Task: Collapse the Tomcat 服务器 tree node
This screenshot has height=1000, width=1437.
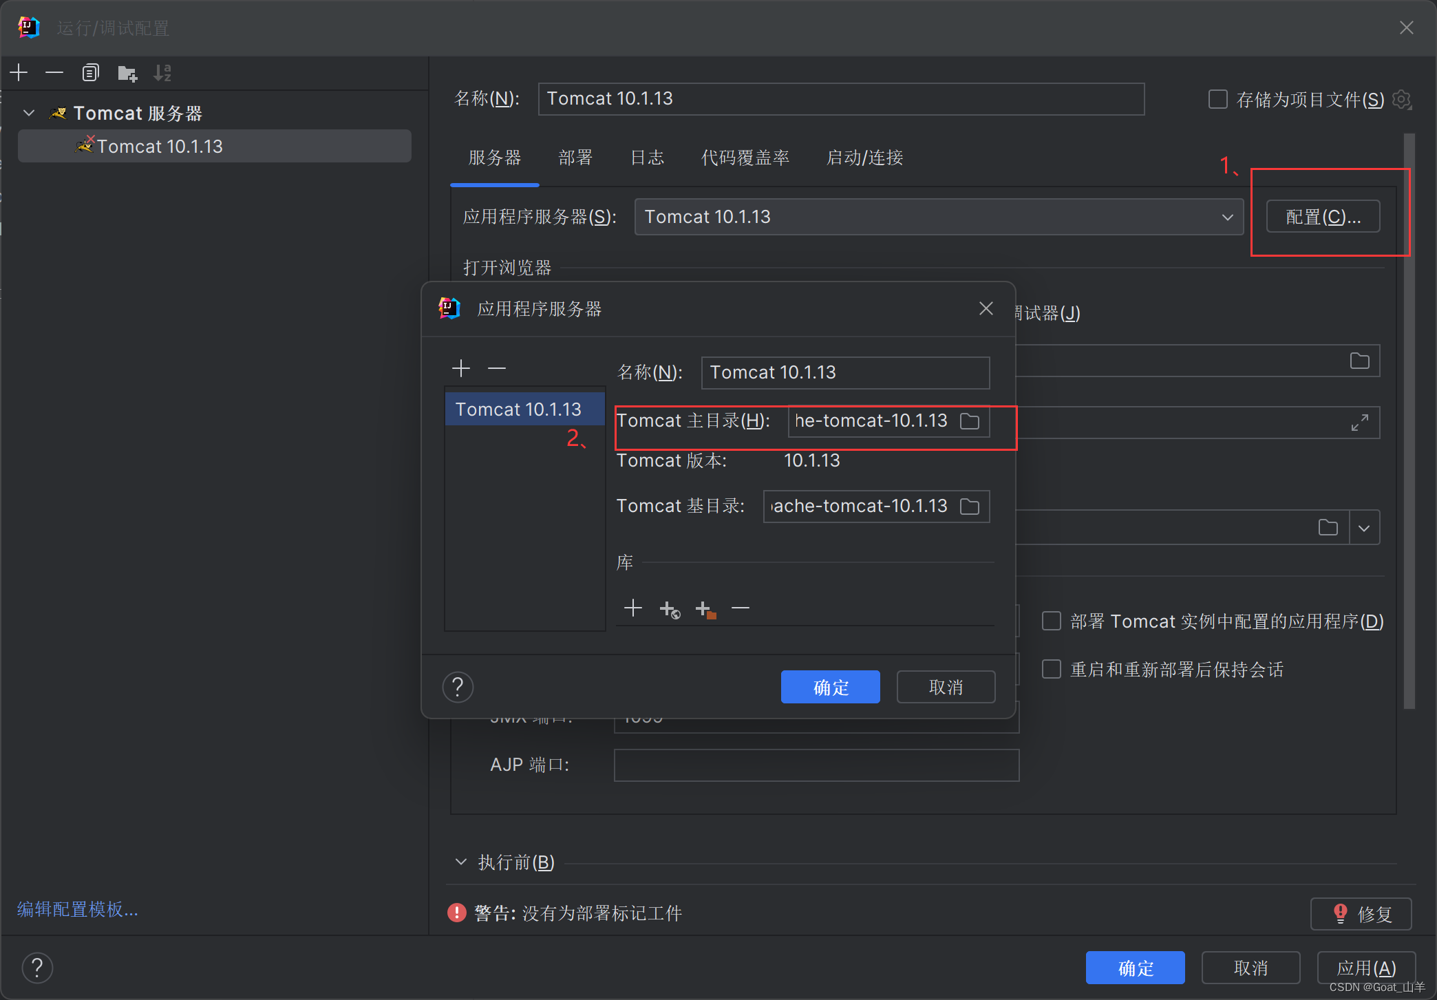Action: point(29,113)
